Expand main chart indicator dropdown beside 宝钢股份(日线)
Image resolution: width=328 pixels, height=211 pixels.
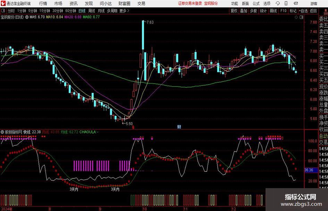click(x=27, y=17)
